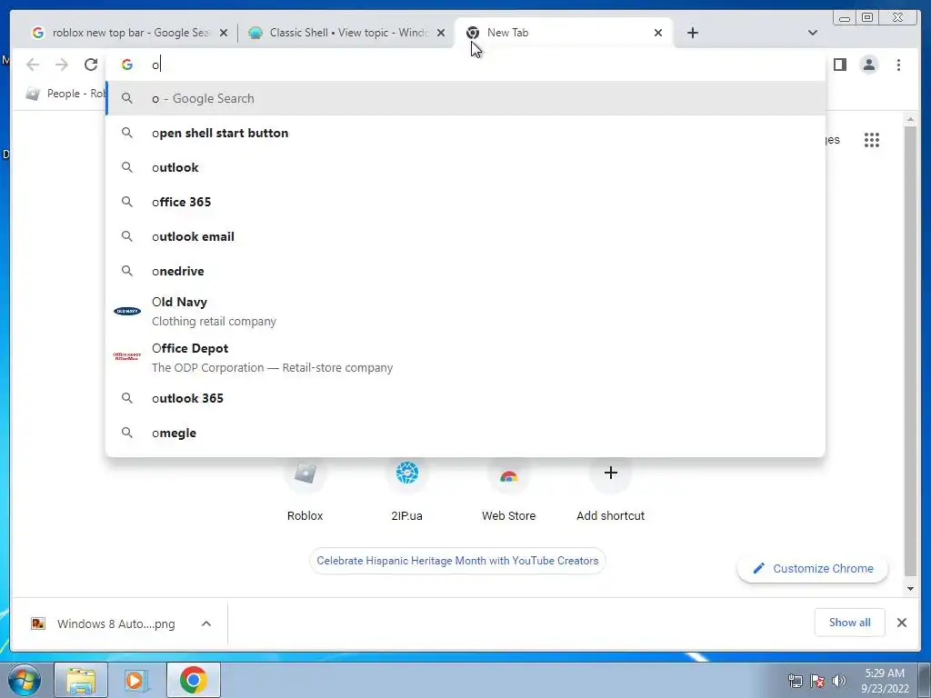Screen dimensions: 931x698
Task: Click the vertical page scrollbar thumb
Action: pyautogui.click(x=910, y=350)
